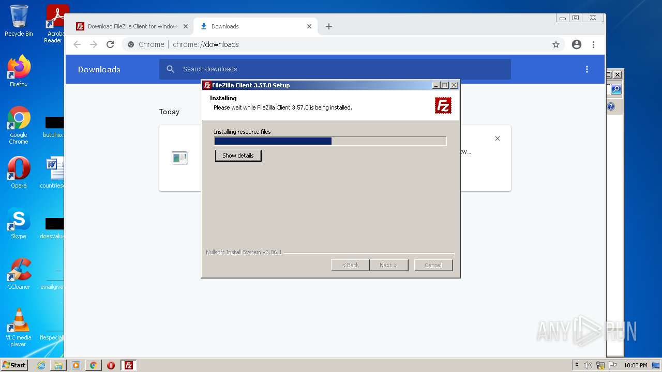The width and height of the screenshot is (662, 372).
Task: Switch to Download FileZilla Client tab
Action: [x=132, y=26]
